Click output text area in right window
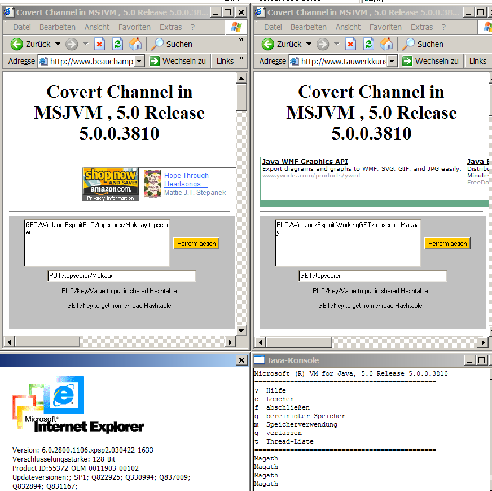This screenshot has width=492, height=491. click(348, 243)
